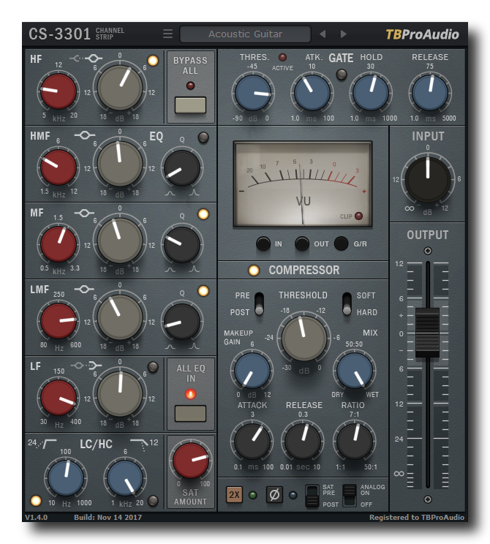Screen dimensions: 490x544
Task: Go to next preset with right arrow
Action: coord(343,34)
